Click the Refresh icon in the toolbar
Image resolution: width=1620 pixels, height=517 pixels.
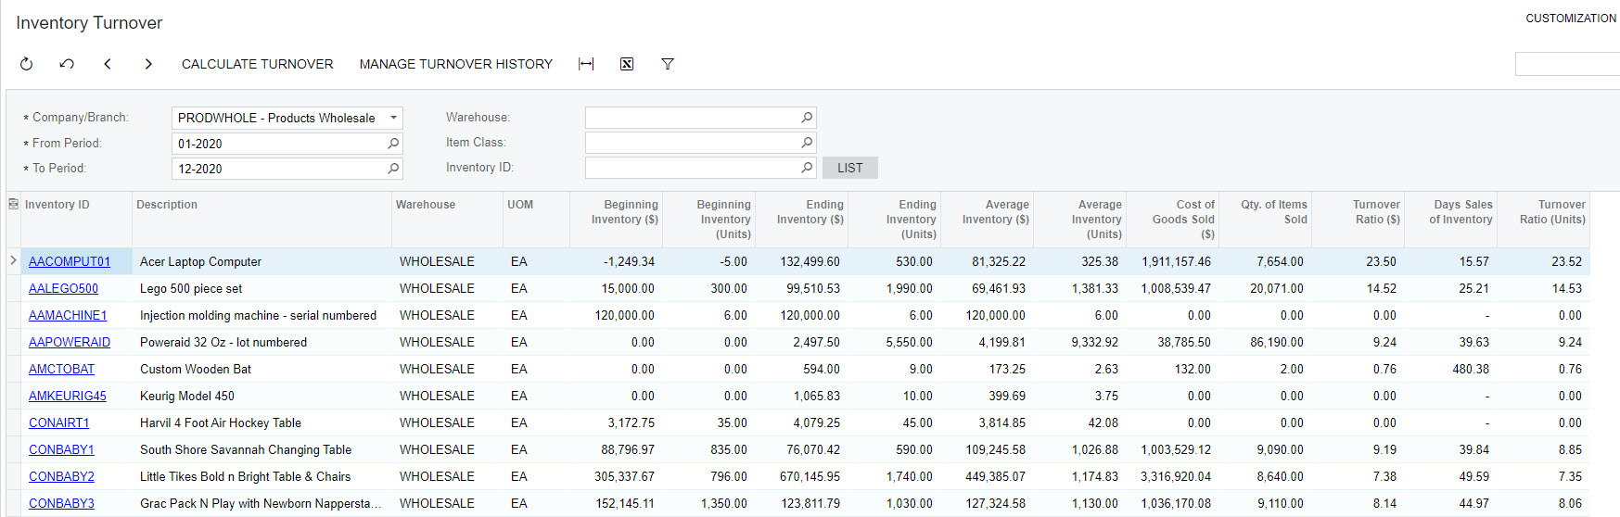click(26, 64)
